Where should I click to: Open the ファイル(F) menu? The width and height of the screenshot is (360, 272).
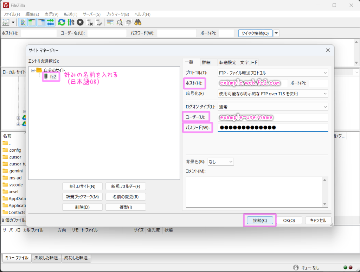click(x=12, y=14)
